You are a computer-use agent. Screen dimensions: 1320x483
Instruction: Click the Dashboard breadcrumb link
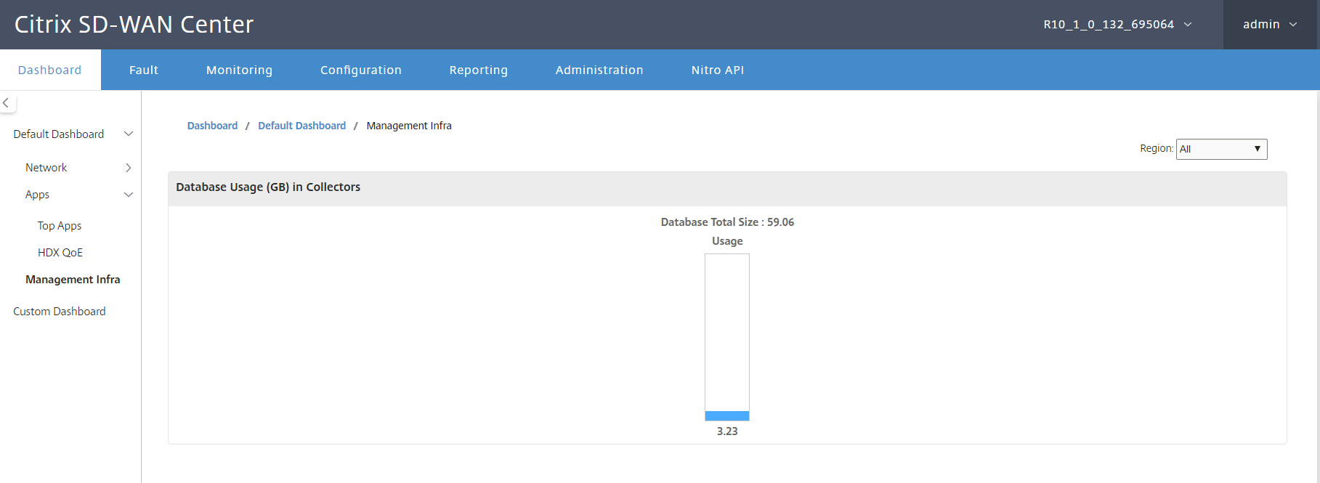[212, 126]
